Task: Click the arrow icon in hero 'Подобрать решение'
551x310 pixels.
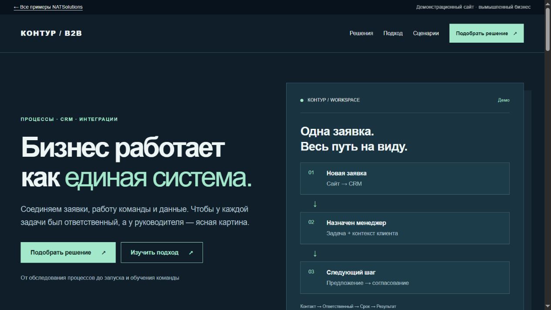Action: click(x=104, y=253)
